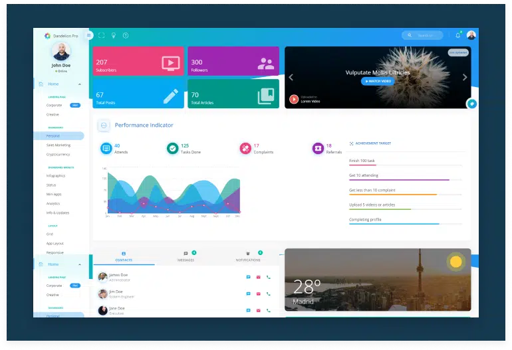The image size is (512, 350).
Task: Click Jim Doe's avatar in the contacts list
Action: (103, 294)
